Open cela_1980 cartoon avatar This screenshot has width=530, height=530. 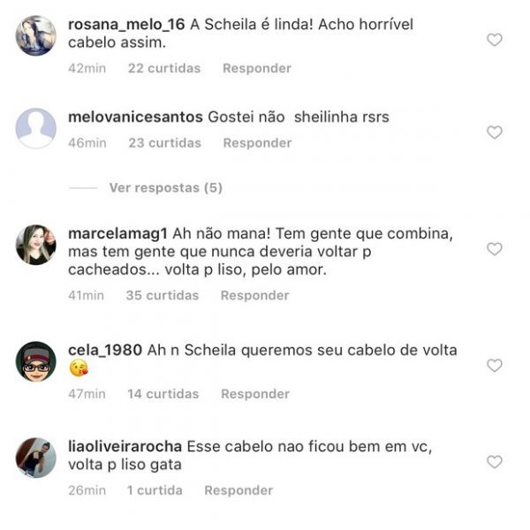(36, 361)
